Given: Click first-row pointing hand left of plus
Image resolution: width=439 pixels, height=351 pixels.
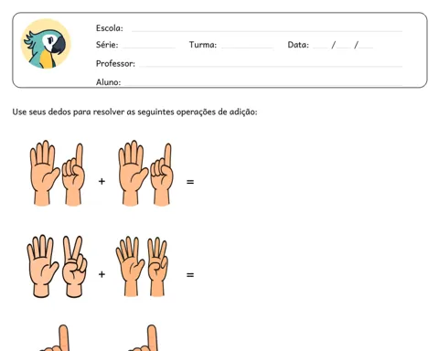Looking at the screenshot, I should point(73,175).
